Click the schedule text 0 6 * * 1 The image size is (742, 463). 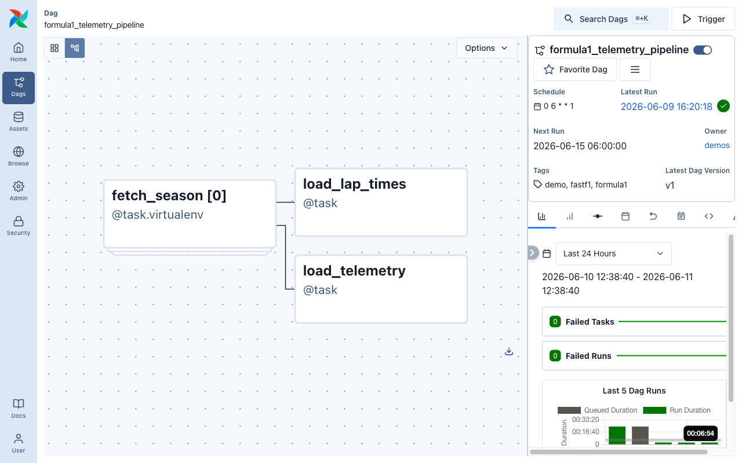point(559,106)
